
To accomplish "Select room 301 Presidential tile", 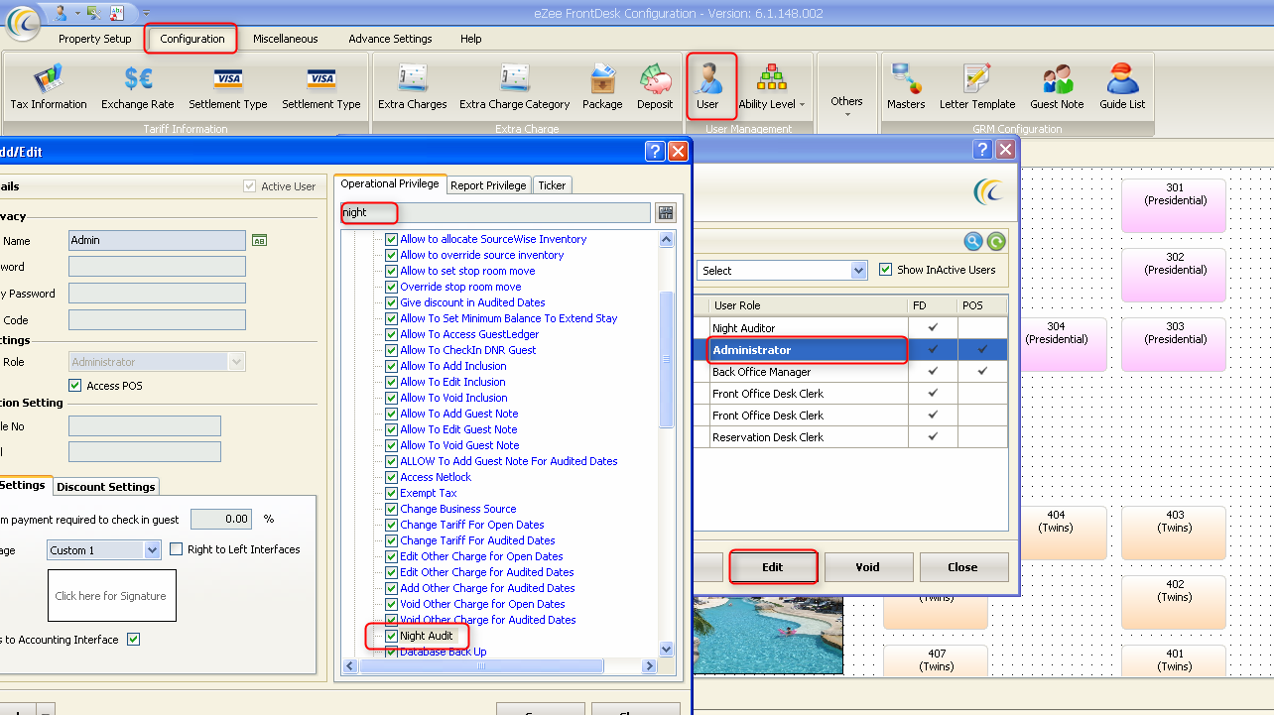I will [1175, 205].
